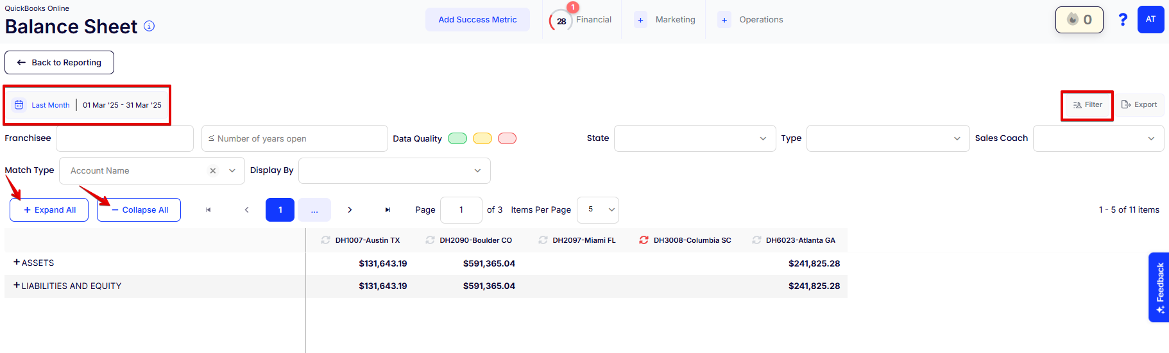Click the sync icon beside DH6023-Atlanta GA
The height and width of the screenshot is (353, 1169).
coord(756,240)
